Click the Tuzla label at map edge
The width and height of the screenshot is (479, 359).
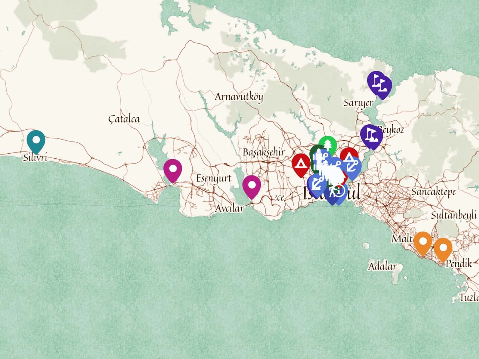coord(468,297)
